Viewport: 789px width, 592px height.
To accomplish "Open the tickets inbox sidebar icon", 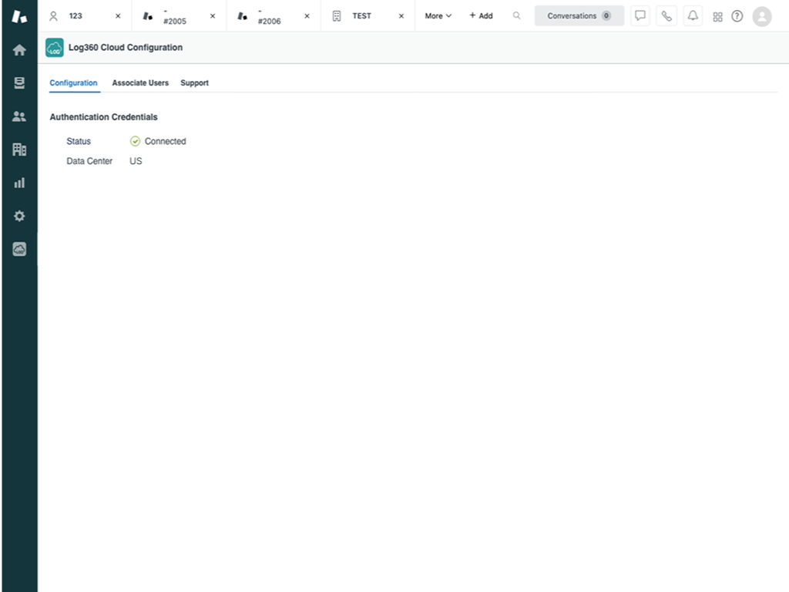I will point(19,83).
